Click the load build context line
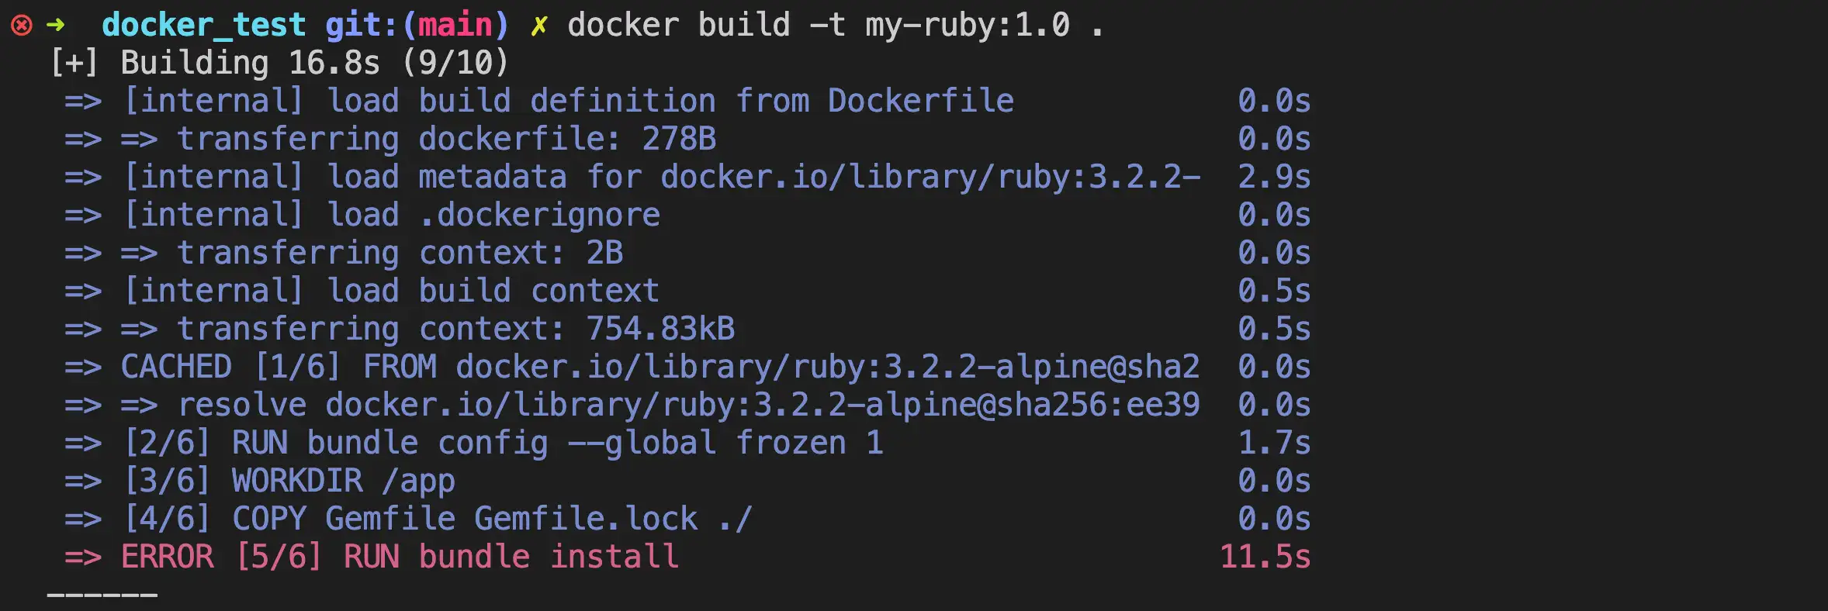 pyautogui.click(x=392, y=292)
